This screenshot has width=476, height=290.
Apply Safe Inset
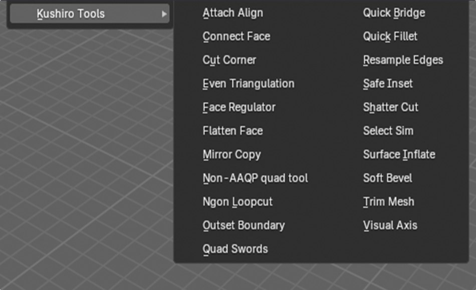[388, 83]
